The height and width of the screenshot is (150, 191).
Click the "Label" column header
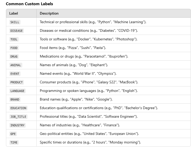tap(13, 13)
